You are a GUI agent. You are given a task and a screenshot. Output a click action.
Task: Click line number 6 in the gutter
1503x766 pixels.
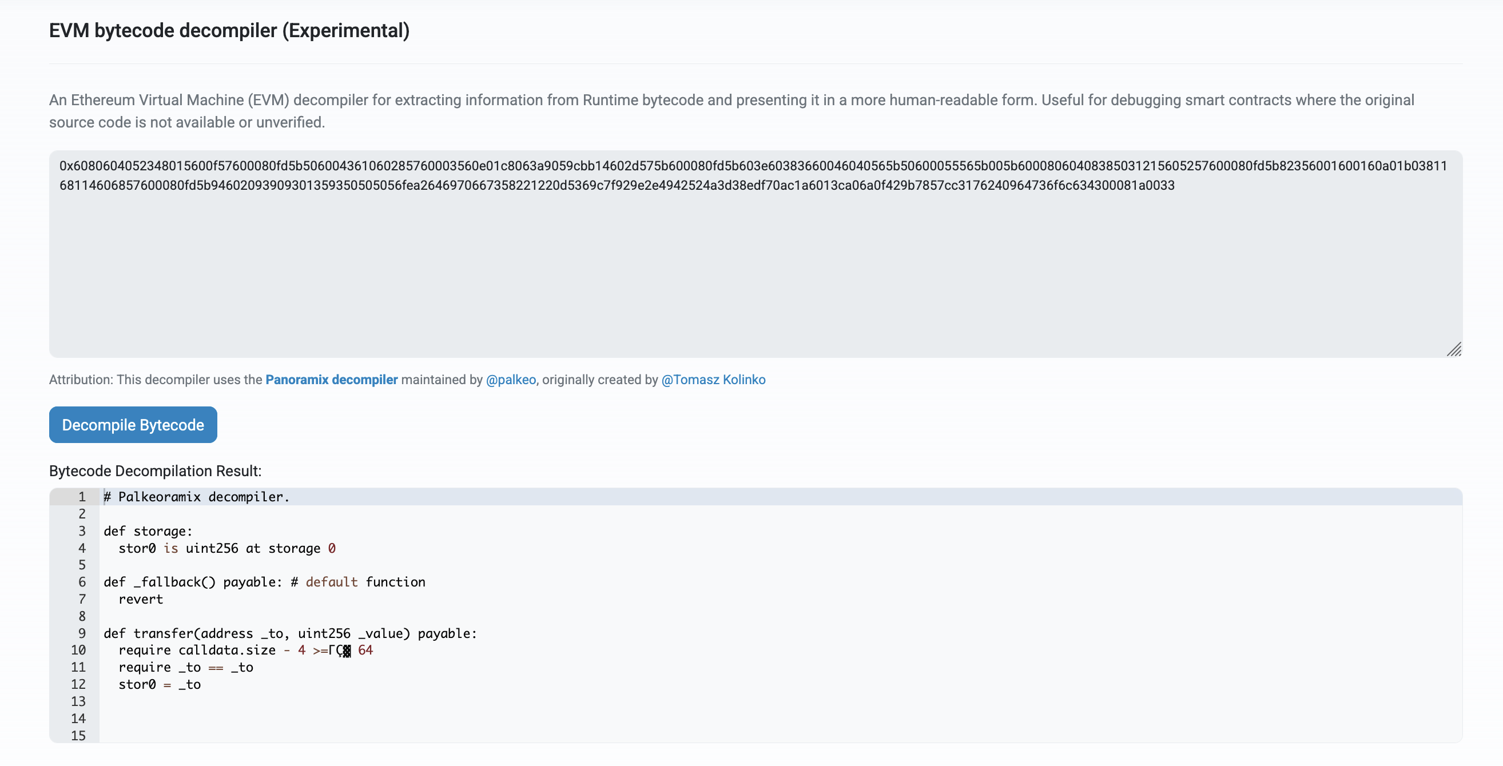[82, 583]
